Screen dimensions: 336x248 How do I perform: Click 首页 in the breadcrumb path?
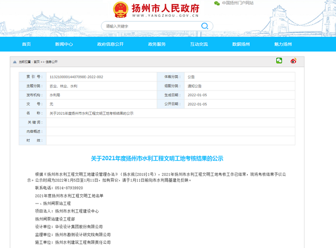[x=36, y=62]
